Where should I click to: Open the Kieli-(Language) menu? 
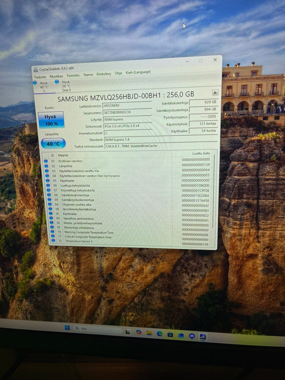point(138,72)
